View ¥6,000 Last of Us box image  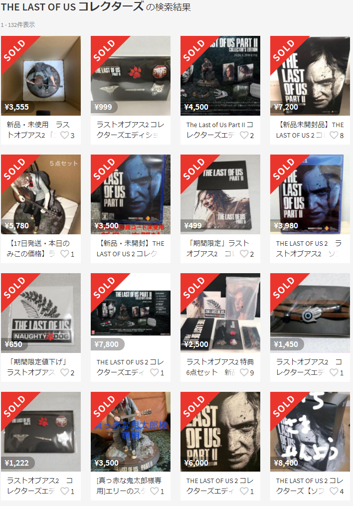(x=220, y=432)
